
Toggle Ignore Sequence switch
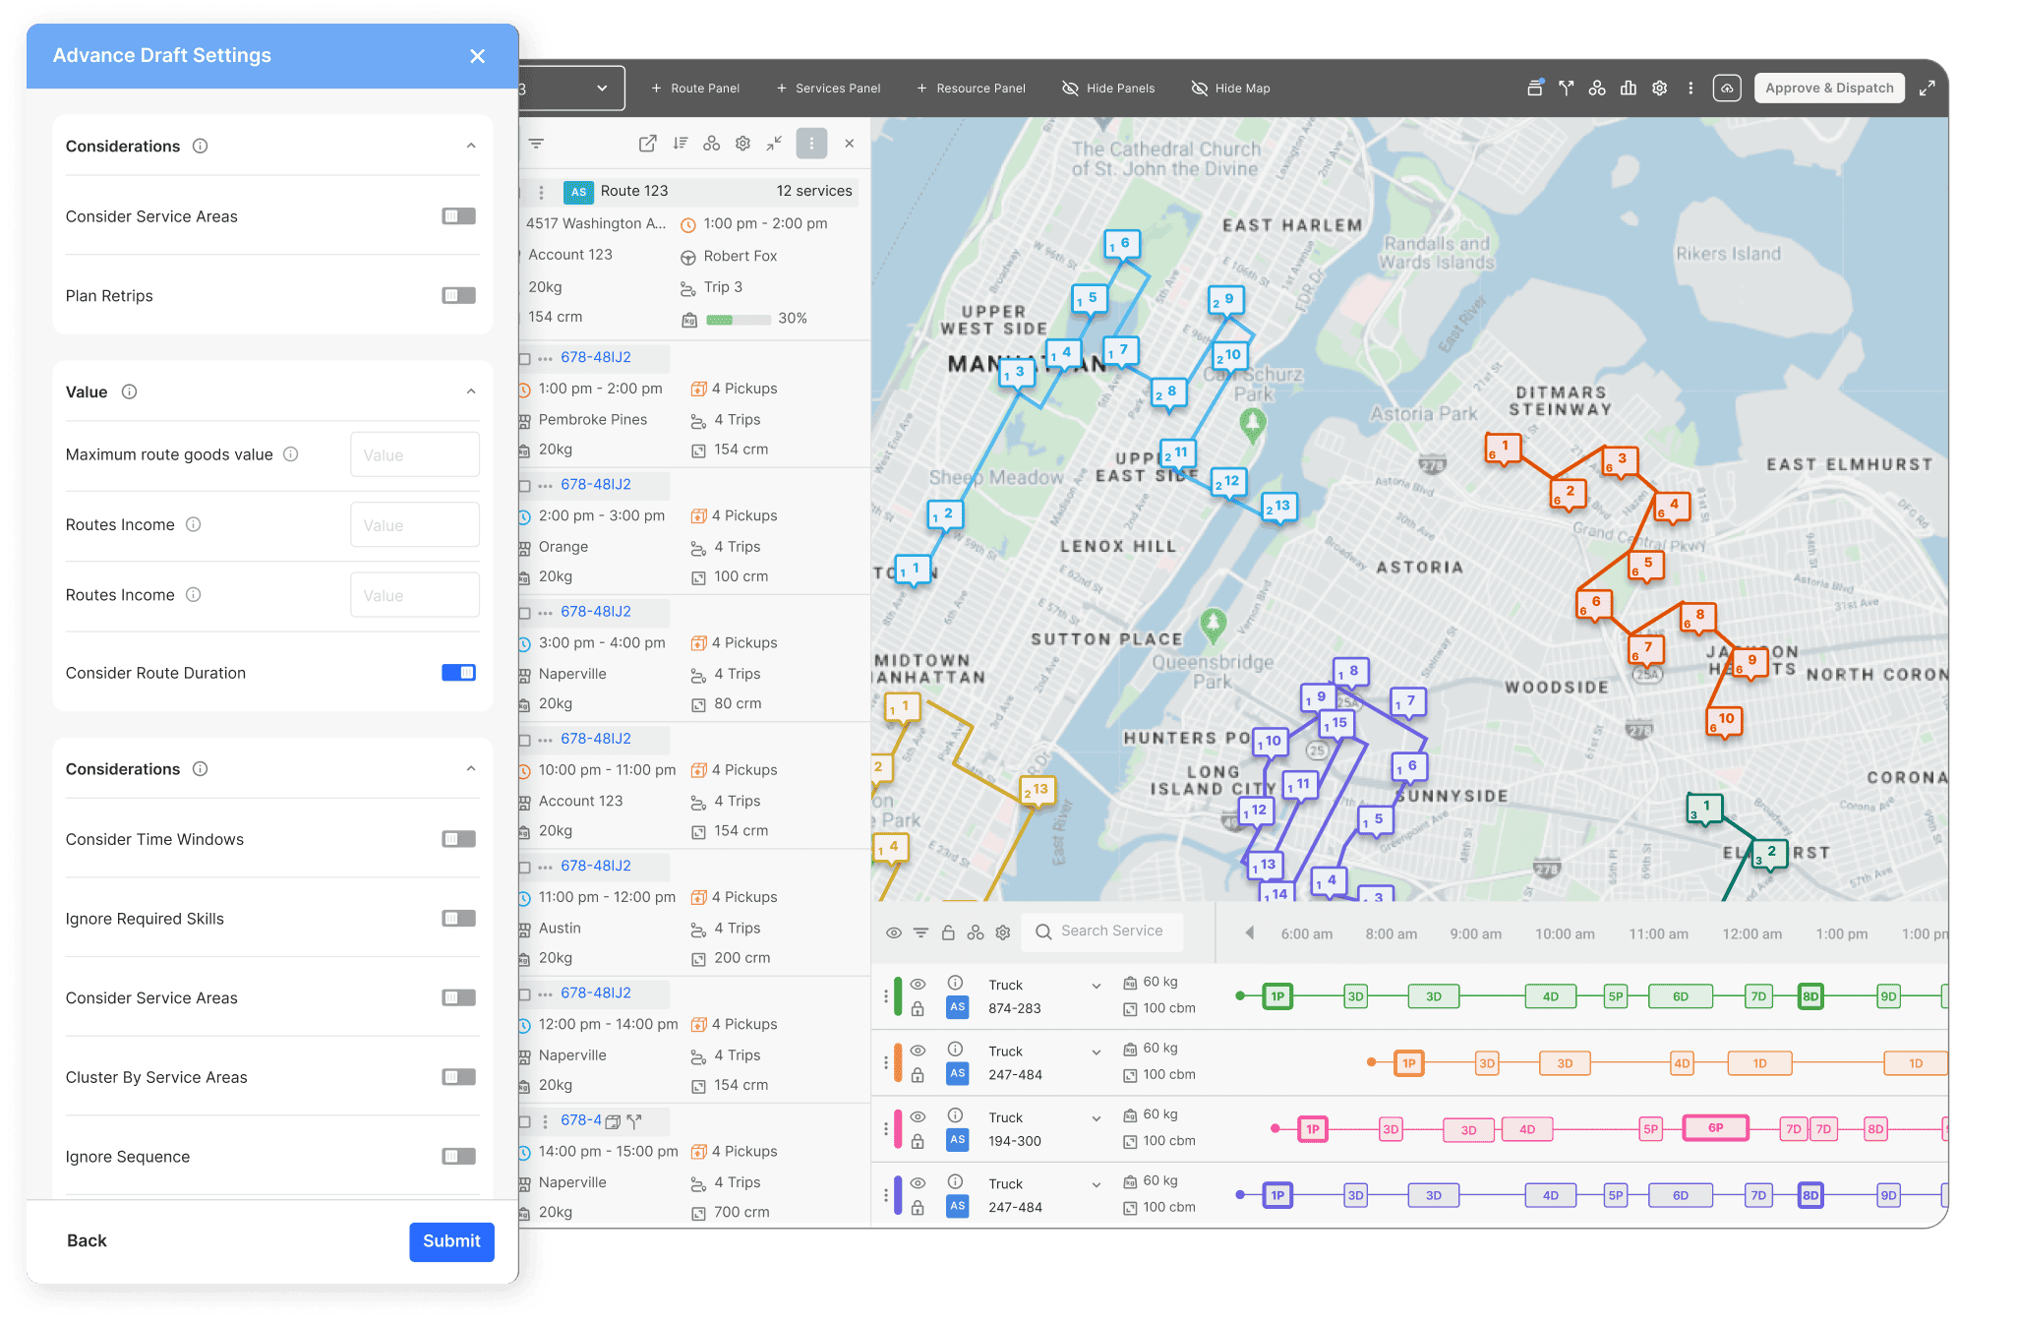pyautogui.click(x=458, y=1156)
